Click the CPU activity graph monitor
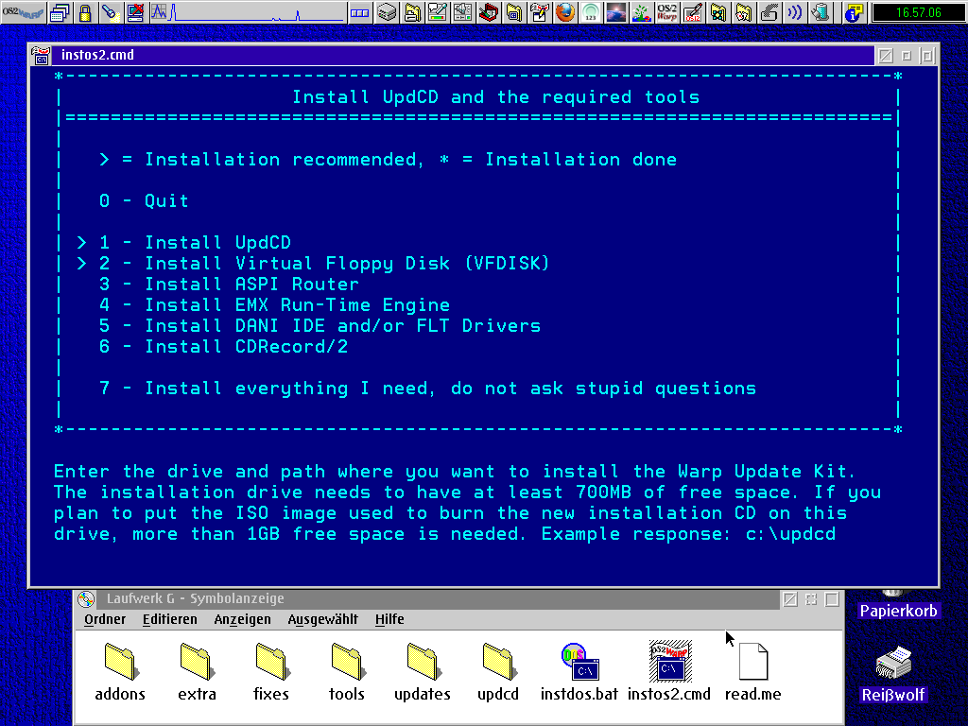The width and height of the screenshot is (968, 726). [247, 12]
